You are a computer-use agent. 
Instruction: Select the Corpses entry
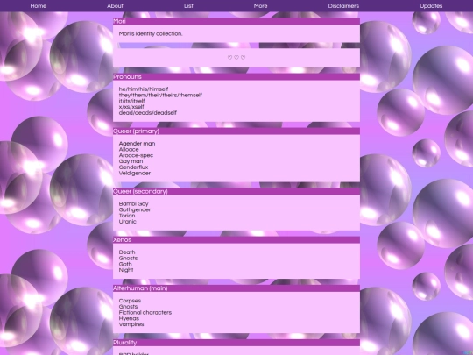[x=130, y=301]
